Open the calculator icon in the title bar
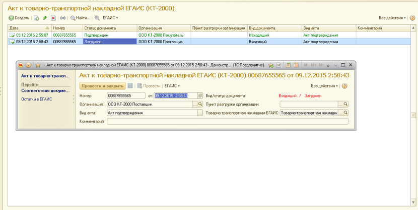Screen dimensions: 418x210 click(x=288, y=65)
